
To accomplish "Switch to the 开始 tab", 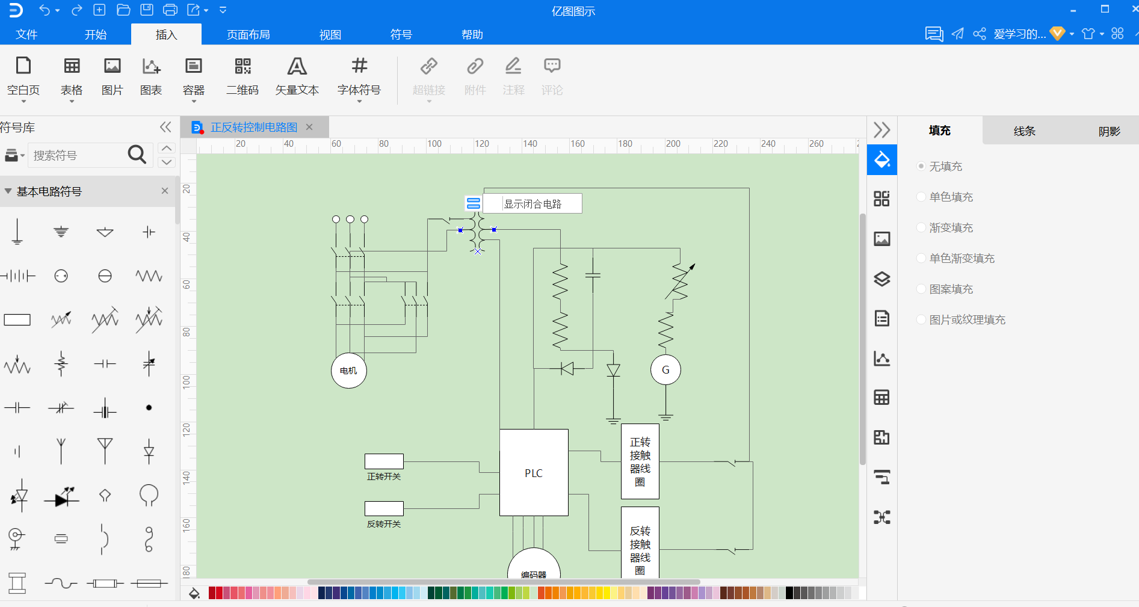I will tap(96, 34).
